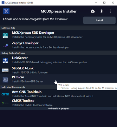Select the LinkServer entry title

(20, 58)
